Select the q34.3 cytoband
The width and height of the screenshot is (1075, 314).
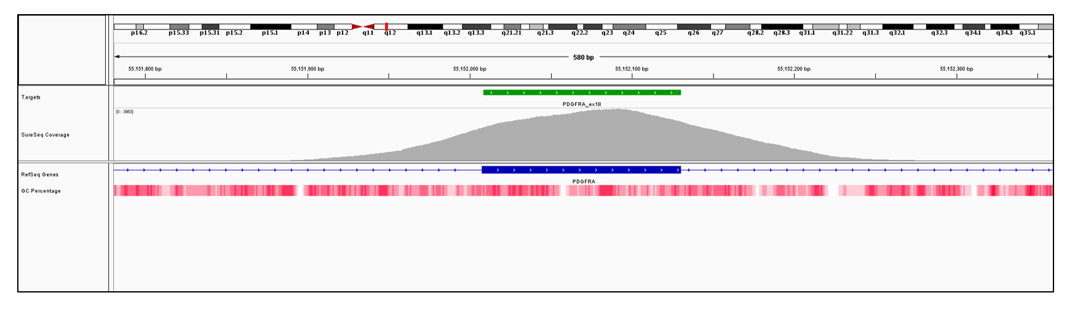tap(1004, 33)
